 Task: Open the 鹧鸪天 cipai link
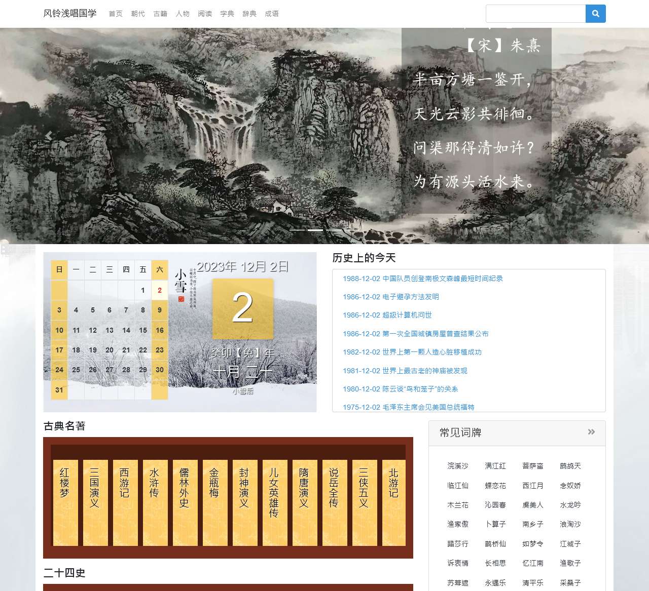[570, 466]
